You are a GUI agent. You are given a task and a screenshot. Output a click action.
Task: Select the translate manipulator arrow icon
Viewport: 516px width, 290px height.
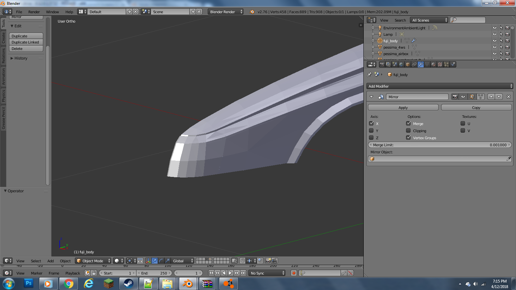click(x=155, y=261)
